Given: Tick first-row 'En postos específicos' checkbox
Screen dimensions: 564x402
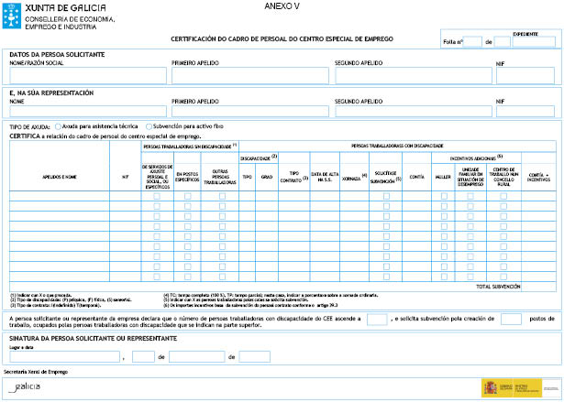Looking at the screenshot, I should pos(187,196).
